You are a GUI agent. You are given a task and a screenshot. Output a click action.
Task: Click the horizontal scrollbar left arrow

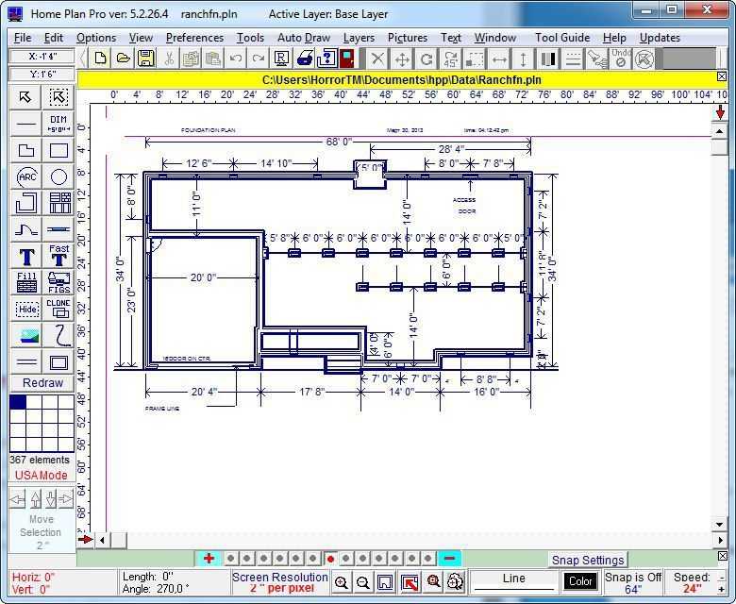click(x=102, y=540)
